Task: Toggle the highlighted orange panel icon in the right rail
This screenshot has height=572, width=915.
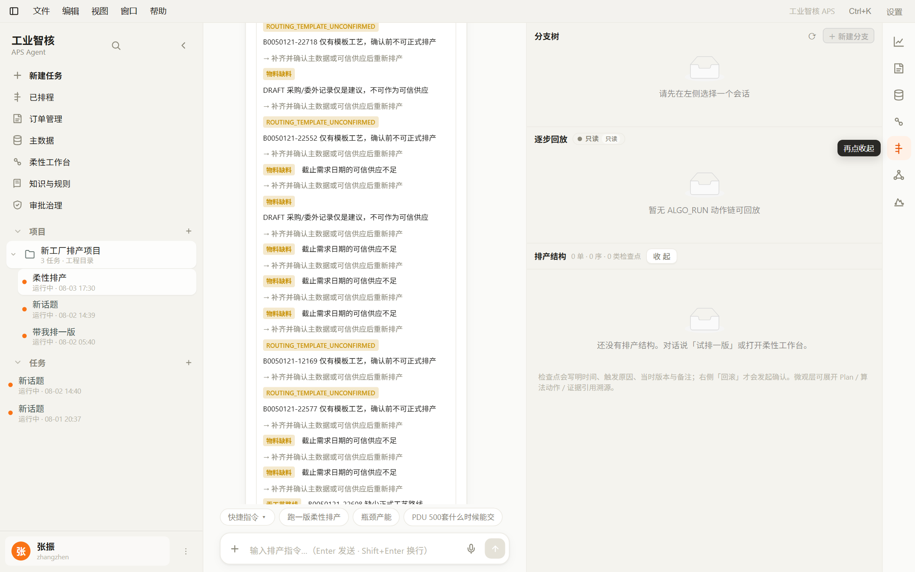Action: [899, 148]
